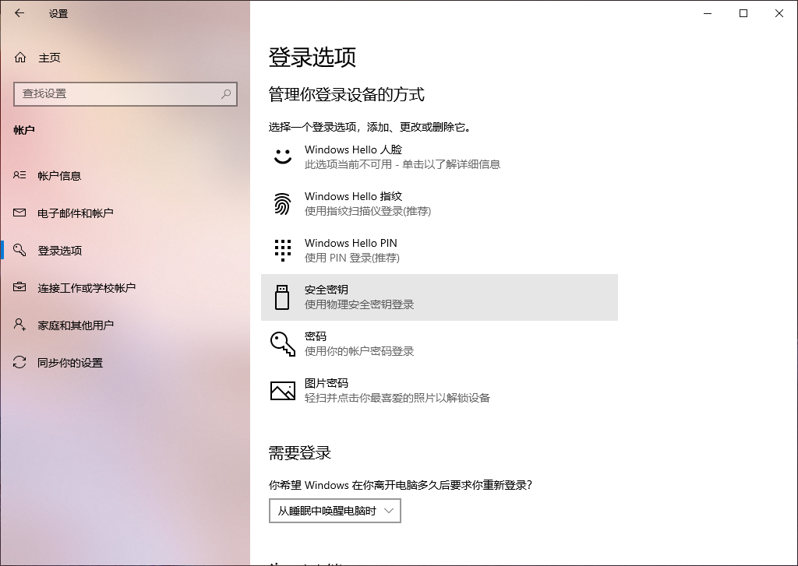Click the 需要登录 heading

pyautogui.click(x=300, y=452)
